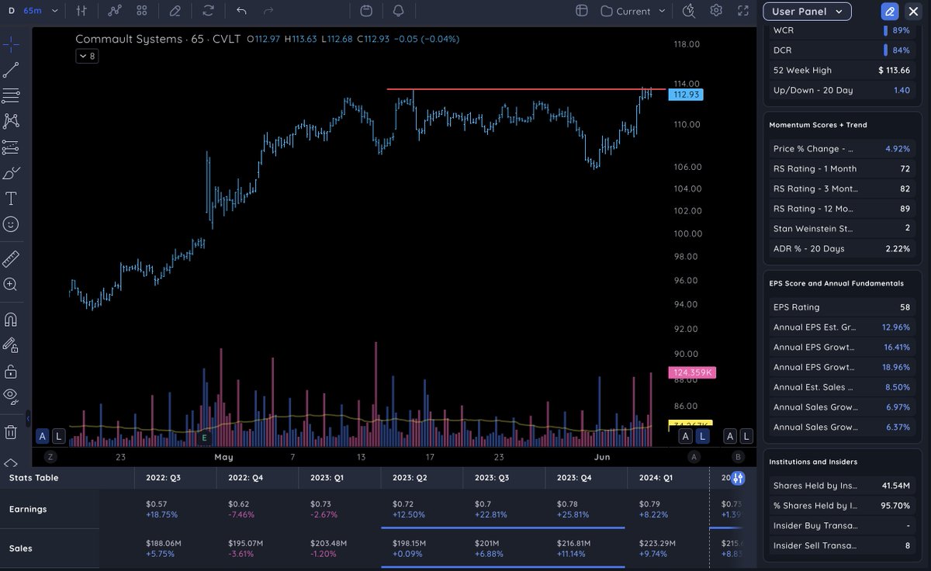Viewport: 931px width, 571px height.
Task: Open alerts with the bell icon
Action: (399, 11)
